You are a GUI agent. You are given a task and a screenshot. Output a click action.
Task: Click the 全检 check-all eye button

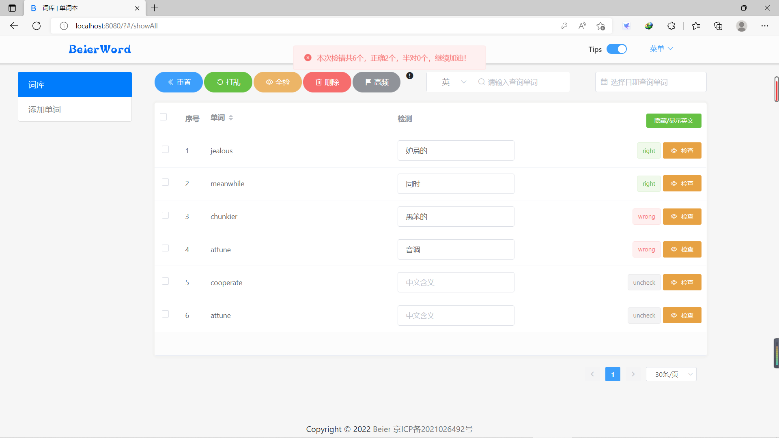click(278, 82)
